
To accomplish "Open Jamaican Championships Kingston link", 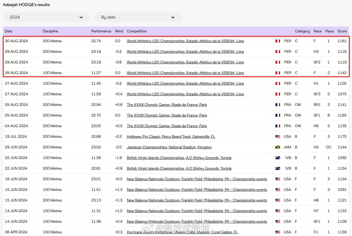I will [169, 147].
